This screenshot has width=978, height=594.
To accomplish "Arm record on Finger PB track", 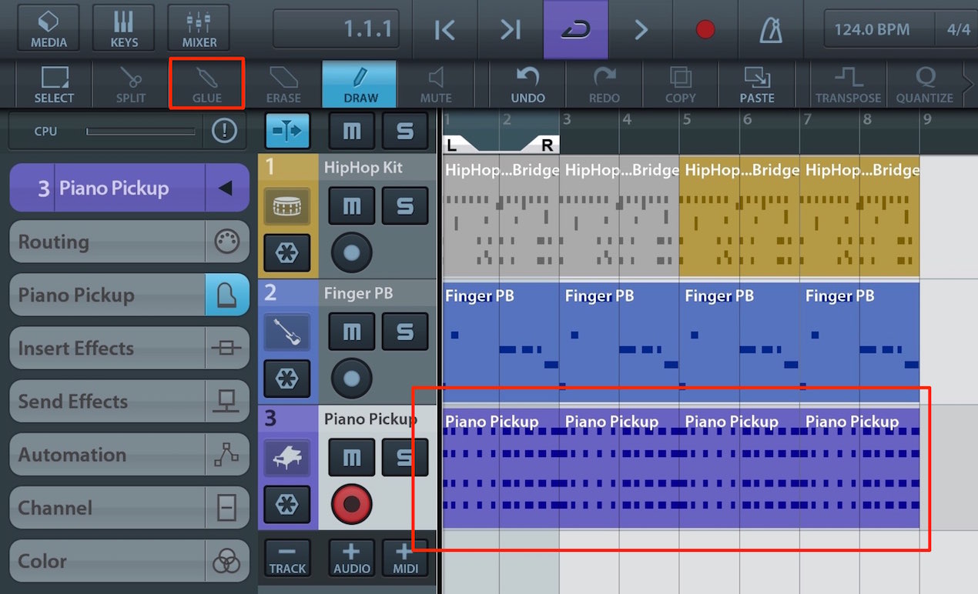I will pyautogui.click(x=351, y=379).
